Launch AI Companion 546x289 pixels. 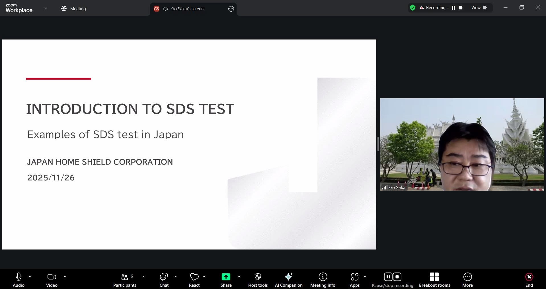pos(288,280)
